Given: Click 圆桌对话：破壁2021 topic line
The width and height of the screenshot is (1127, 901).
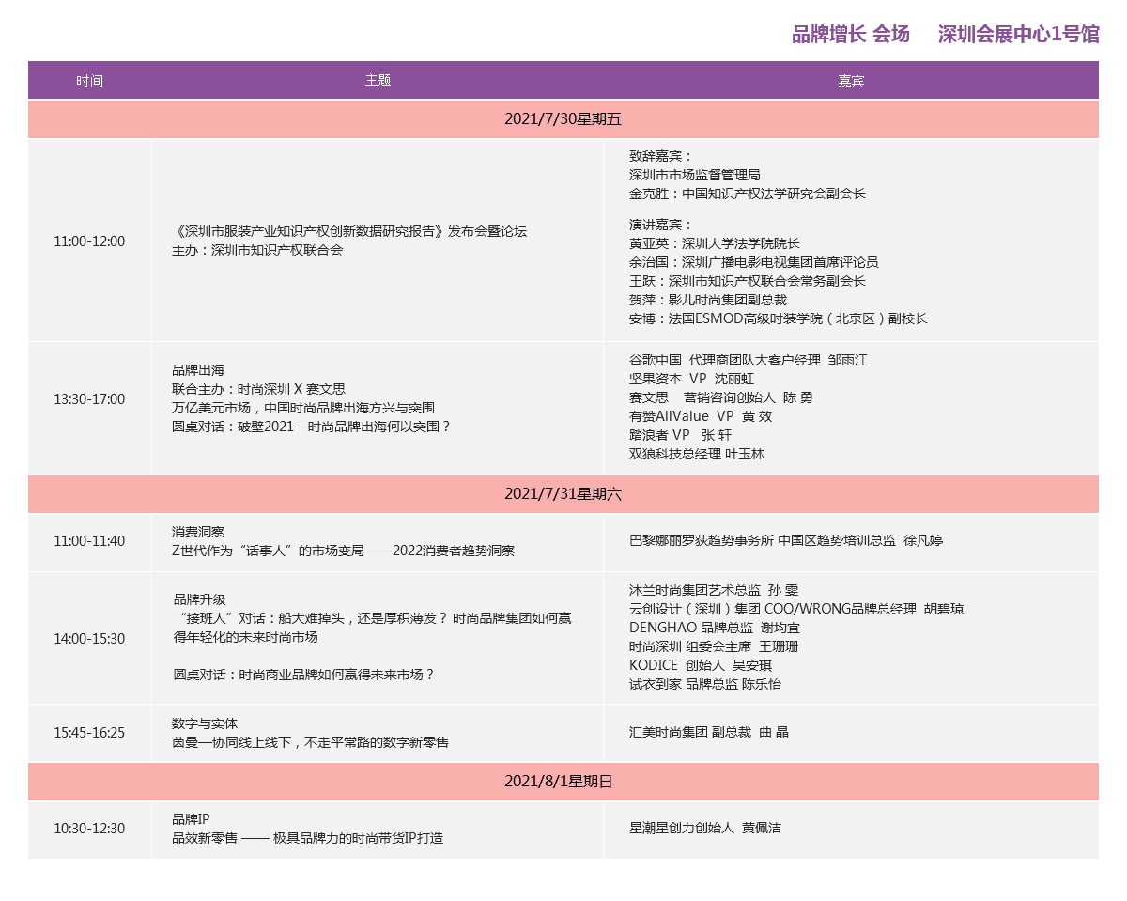Looking at the screenshot, I should 312,427.
